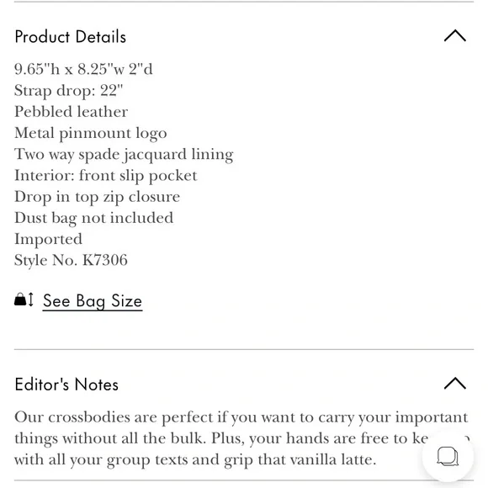Click the 9.65"h x 8.25"w dimensions line
The width and height of the screenshot is (488, 488).
click(x=83, y=69)
